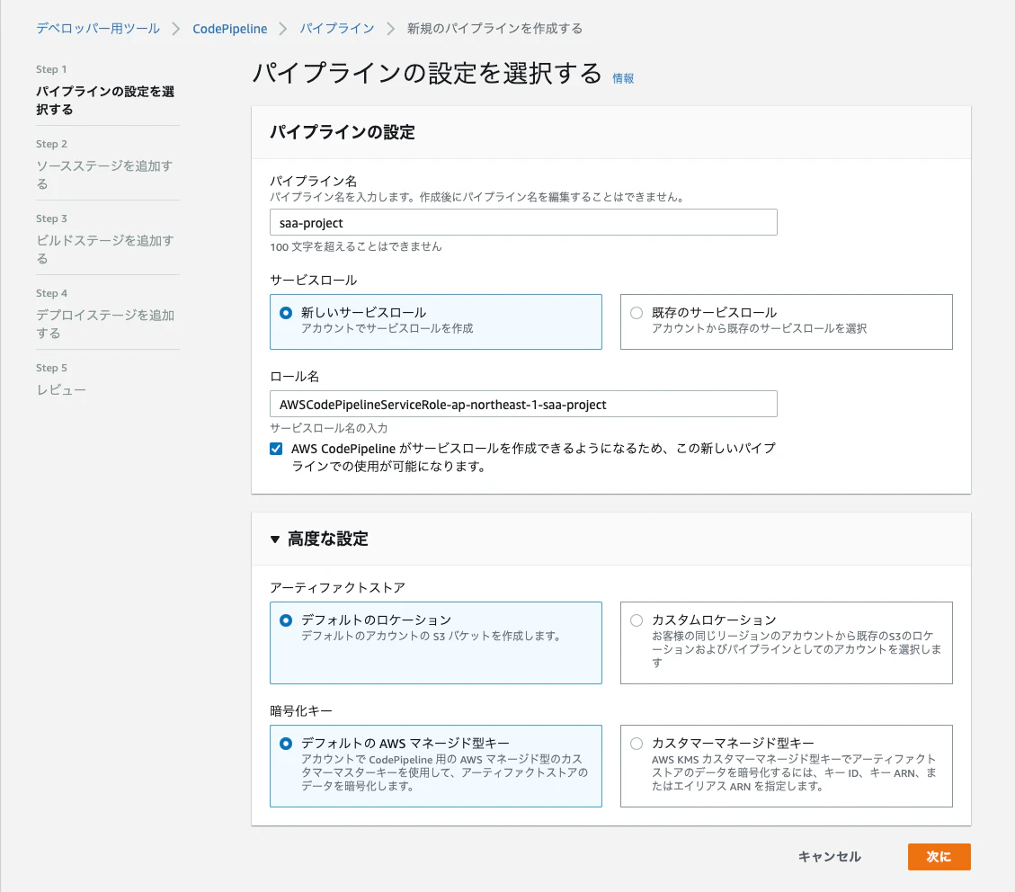Image resolution: width=1015 pixels, height=892 pixels.
Task: Open the パイプライン breadcrumb link
Action: tap(336, 29)
